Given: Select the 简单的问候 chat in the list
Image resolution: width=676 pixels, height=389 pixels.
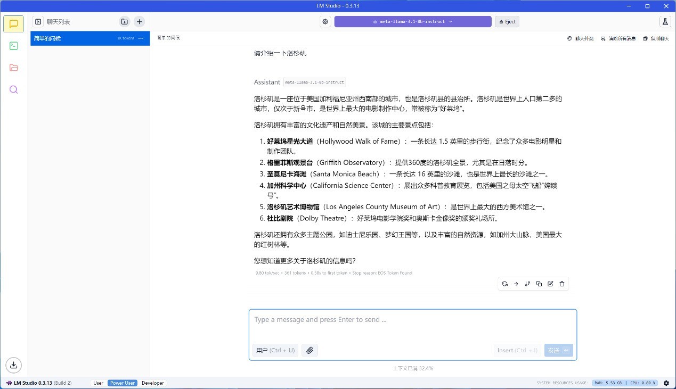Looking at the screenshot, I should [x=90, y=38].
